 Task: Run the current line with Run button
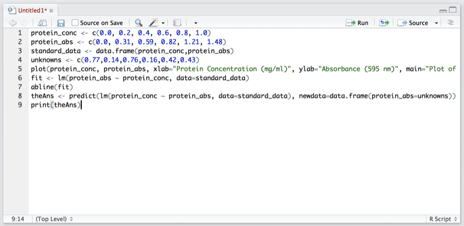coord(358,23)
